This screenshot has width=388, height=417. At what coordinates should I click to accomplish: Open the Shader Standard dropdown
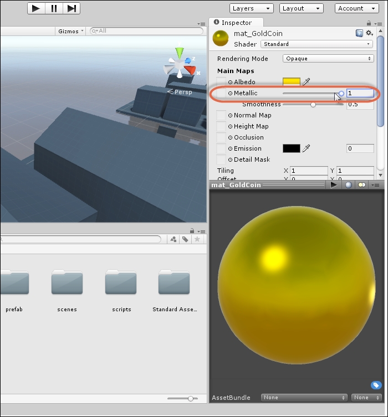click(x=316, y=44)
